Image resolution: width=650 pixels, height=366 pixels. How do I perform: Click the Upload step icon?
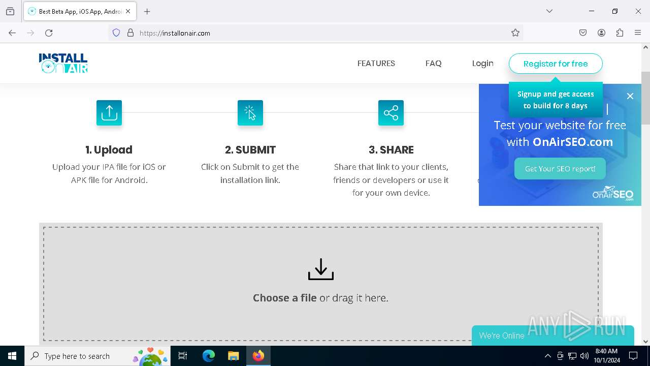tap(109, 113)
